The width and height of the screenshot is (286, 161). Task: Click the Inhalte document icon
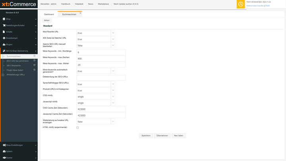[x=4, y=32]
